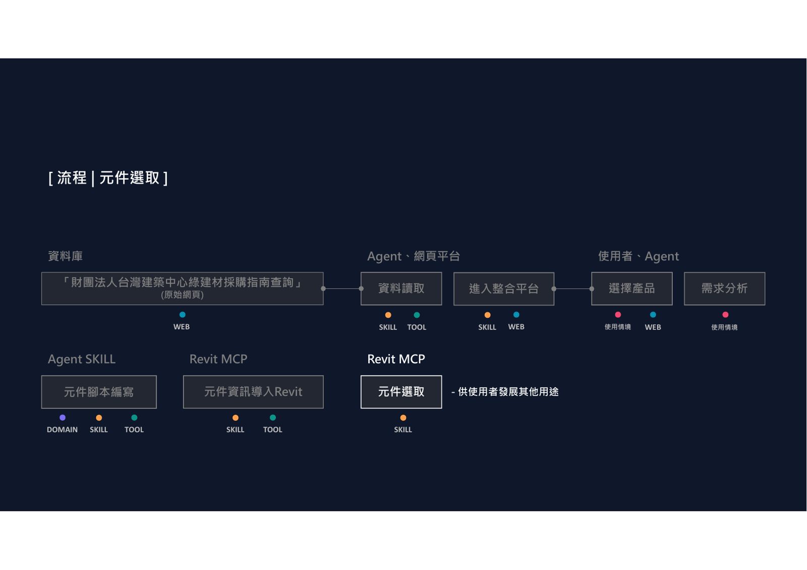Viewport: 807px width, 570px height.
Task: Click the gray Revit MCP heading
Action: click(218, 359)
